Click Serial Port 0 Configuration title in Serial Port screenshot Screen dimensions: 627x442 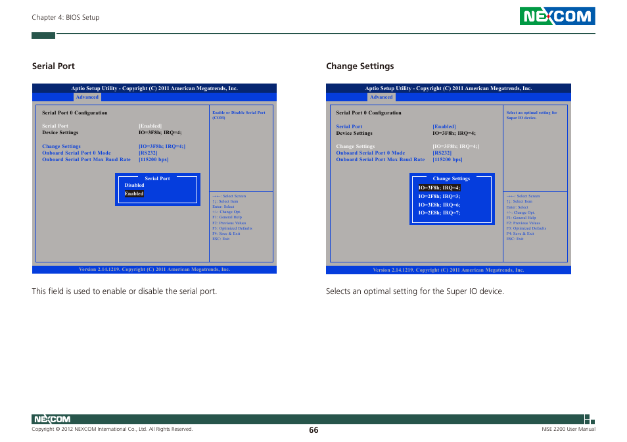point(75,112)
